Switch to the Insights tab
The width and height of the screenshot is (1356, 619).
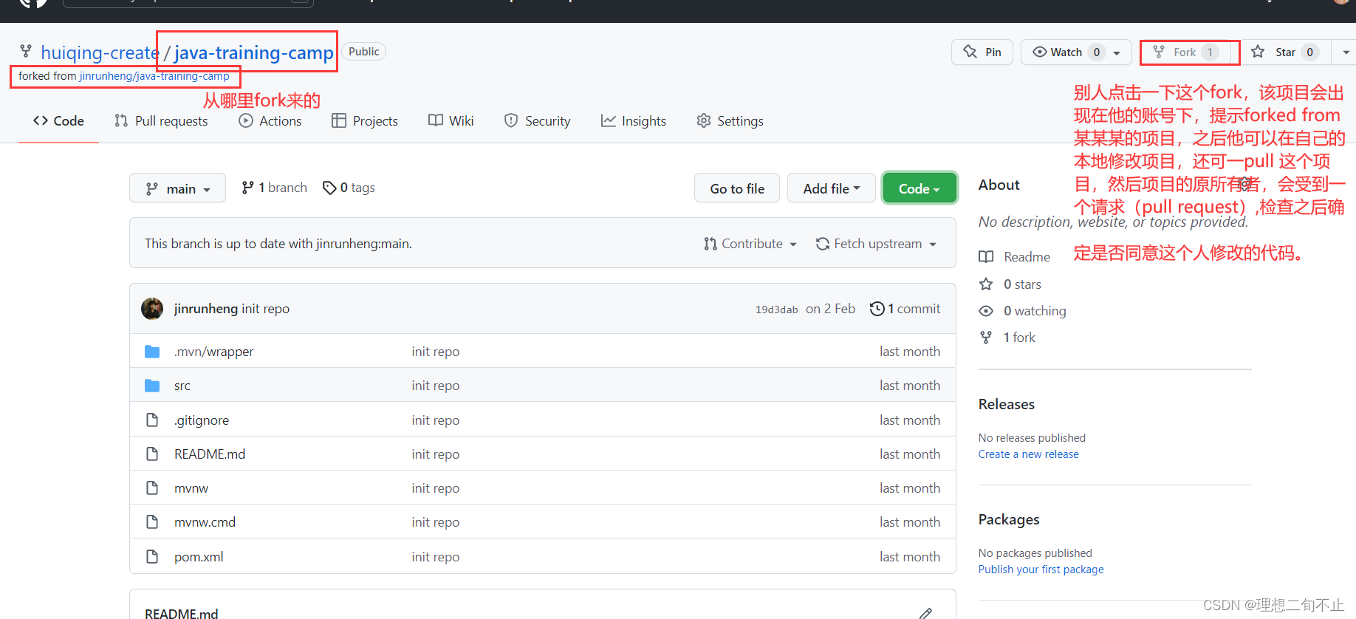point(634,121)
